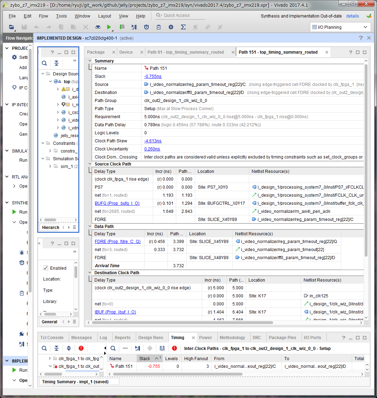Open the Device tab

coord(126,52)
